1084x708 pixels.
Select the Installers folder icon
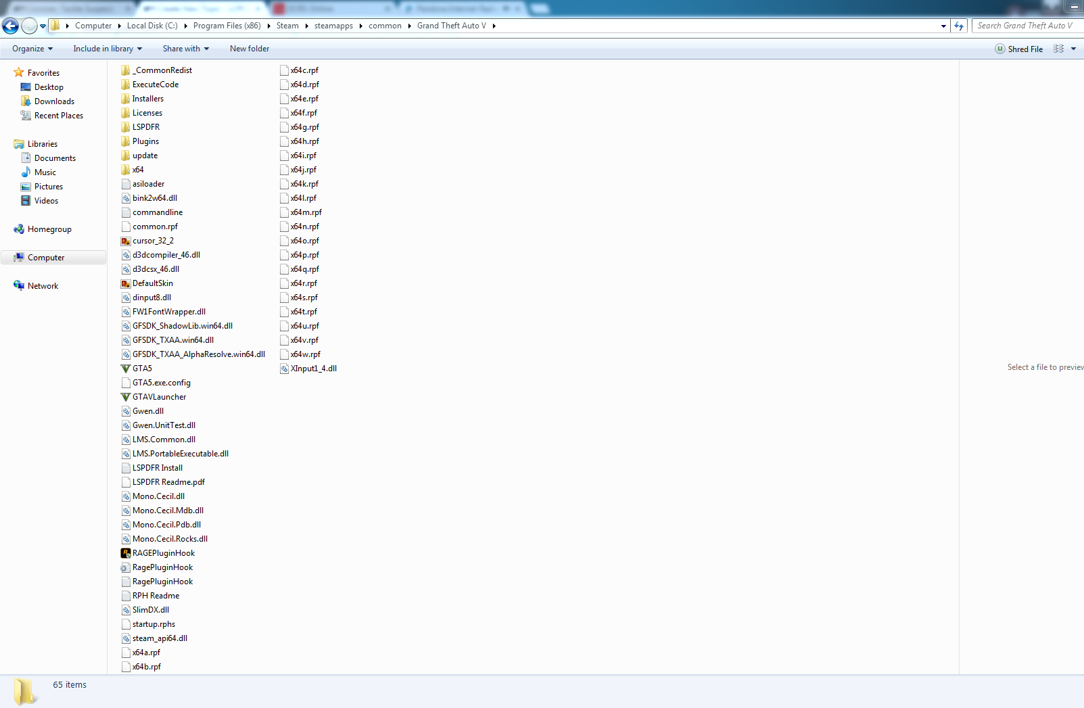pos(126,99)
